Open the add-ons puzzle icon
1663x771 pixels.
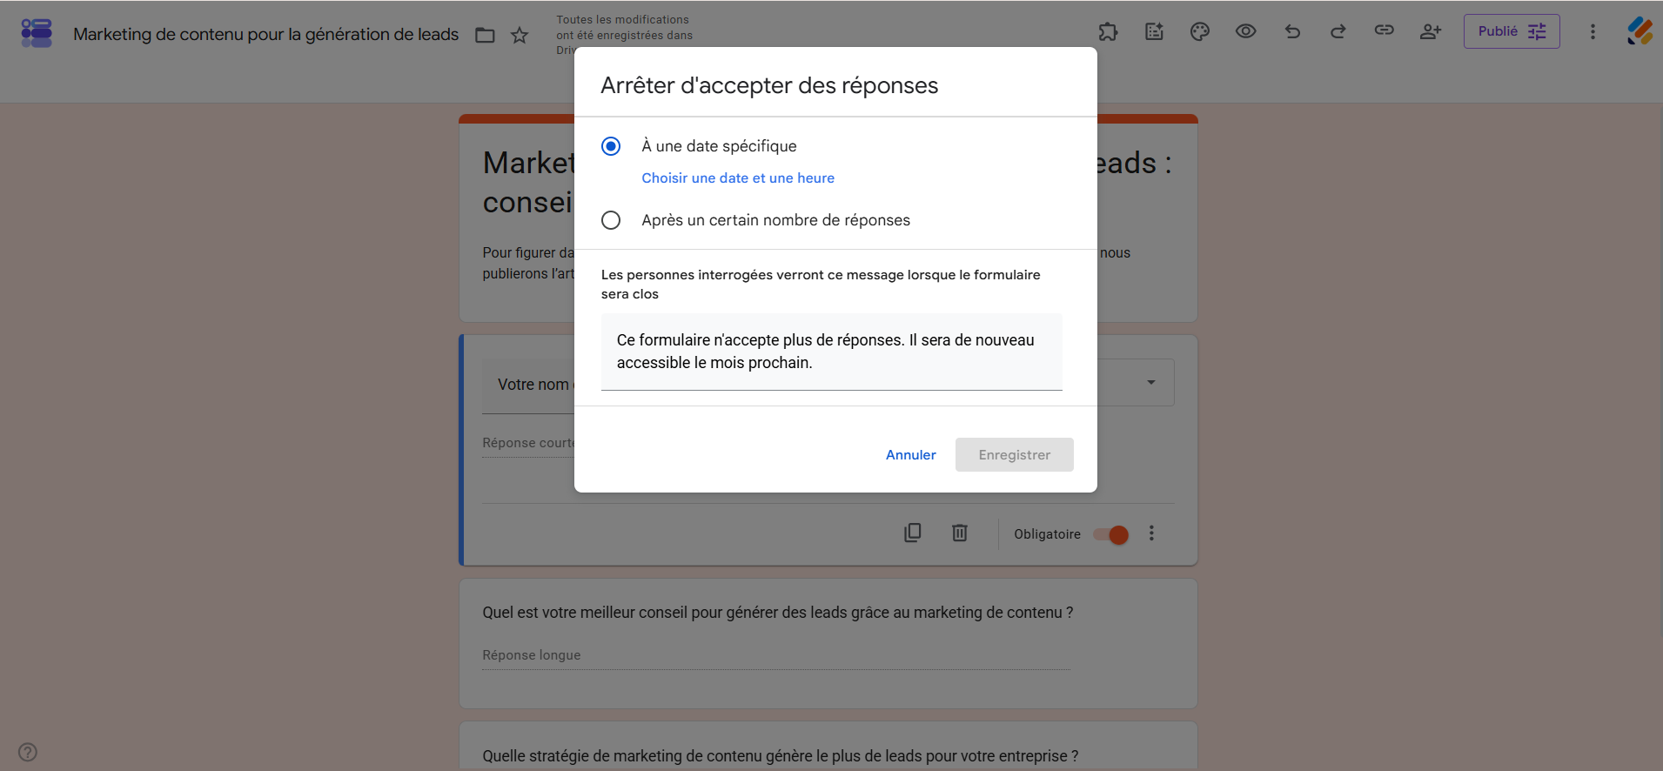[1108, 31]
